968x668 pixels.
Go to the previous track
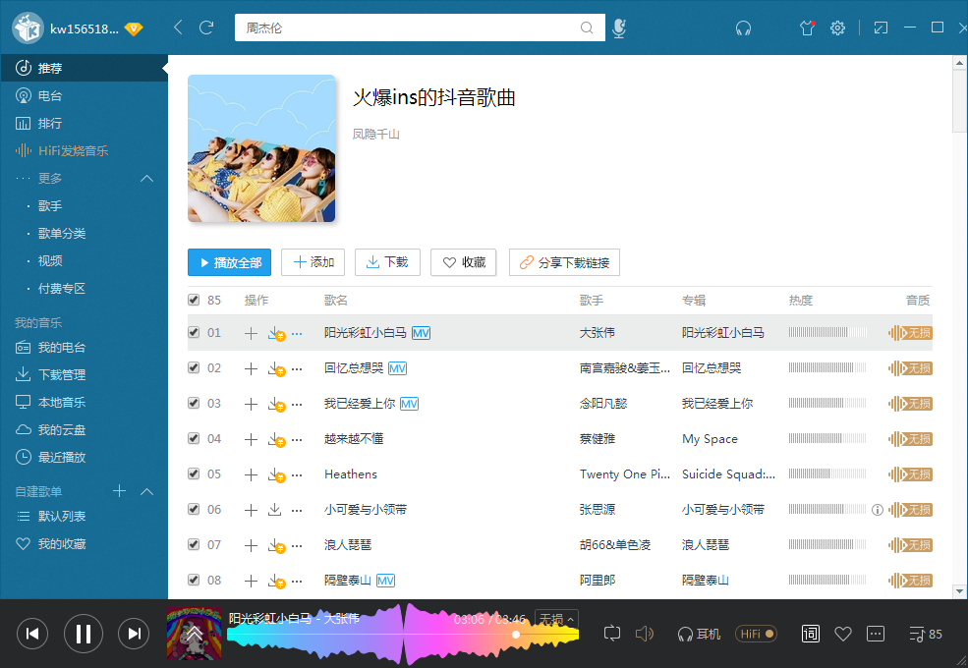[x=32, y=634]
